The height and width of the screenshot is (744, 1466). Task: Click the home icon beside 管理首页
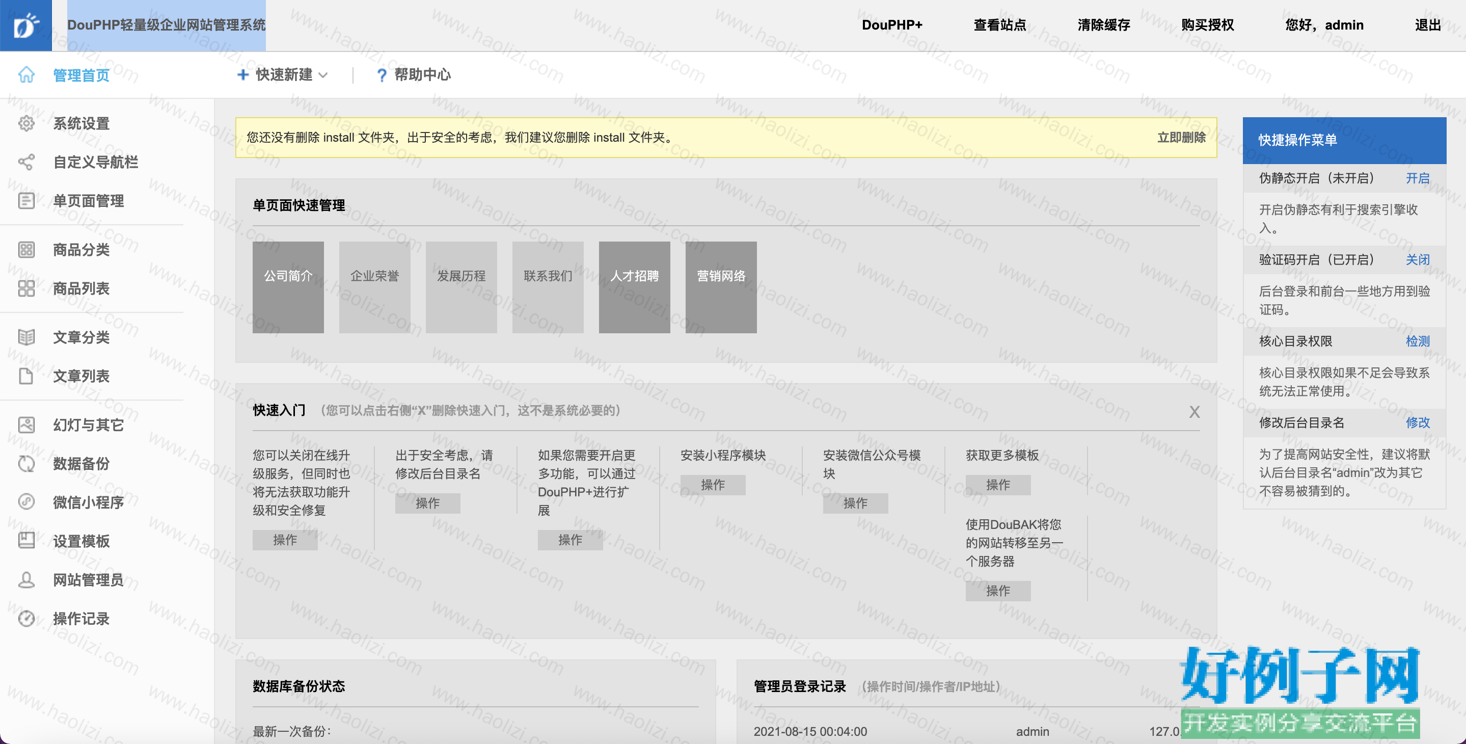tap(26, 74)
